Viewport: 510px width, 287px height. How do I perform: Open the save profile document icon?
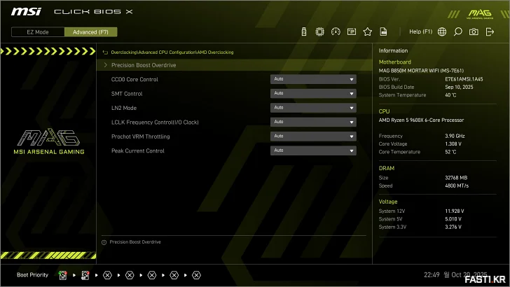pos(383,32)
